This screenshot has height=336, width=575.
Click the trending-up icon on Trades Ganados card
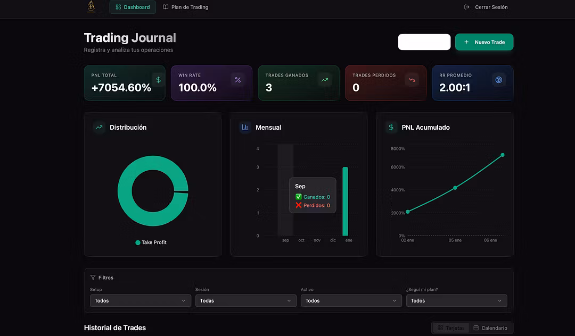click(x=324, y=80)
